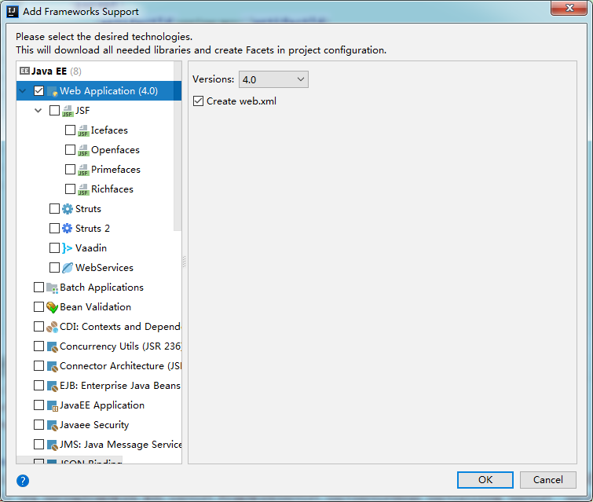
Task: Tick the Icefaces checkbox
Action: coord(70,130)
